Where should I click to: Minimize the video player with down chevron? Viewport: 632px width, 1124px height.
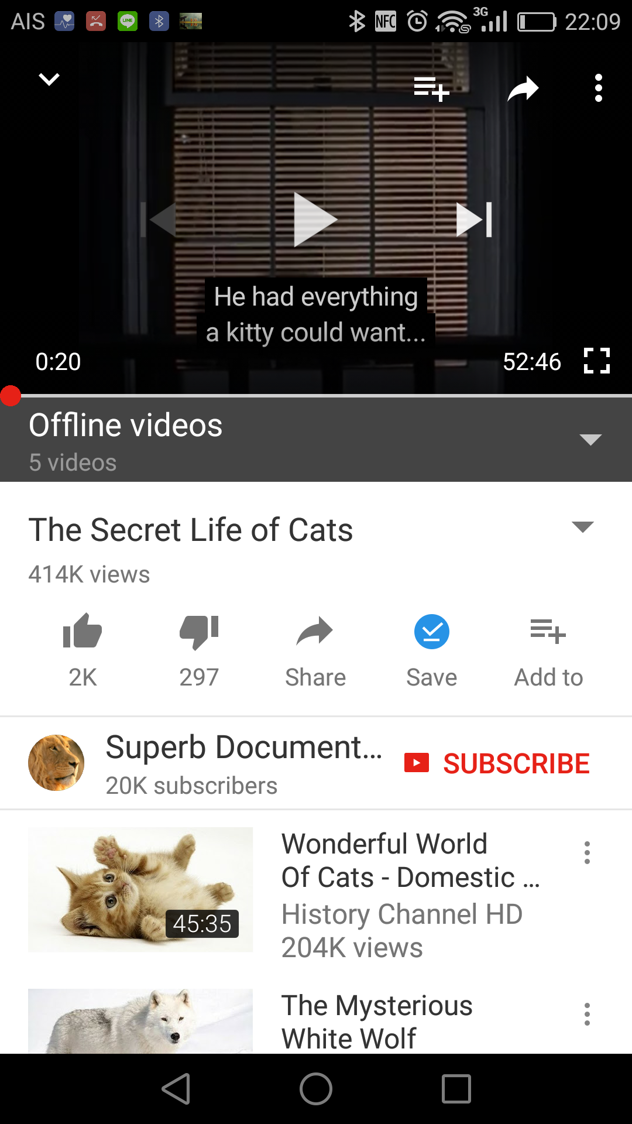(49, 79)
